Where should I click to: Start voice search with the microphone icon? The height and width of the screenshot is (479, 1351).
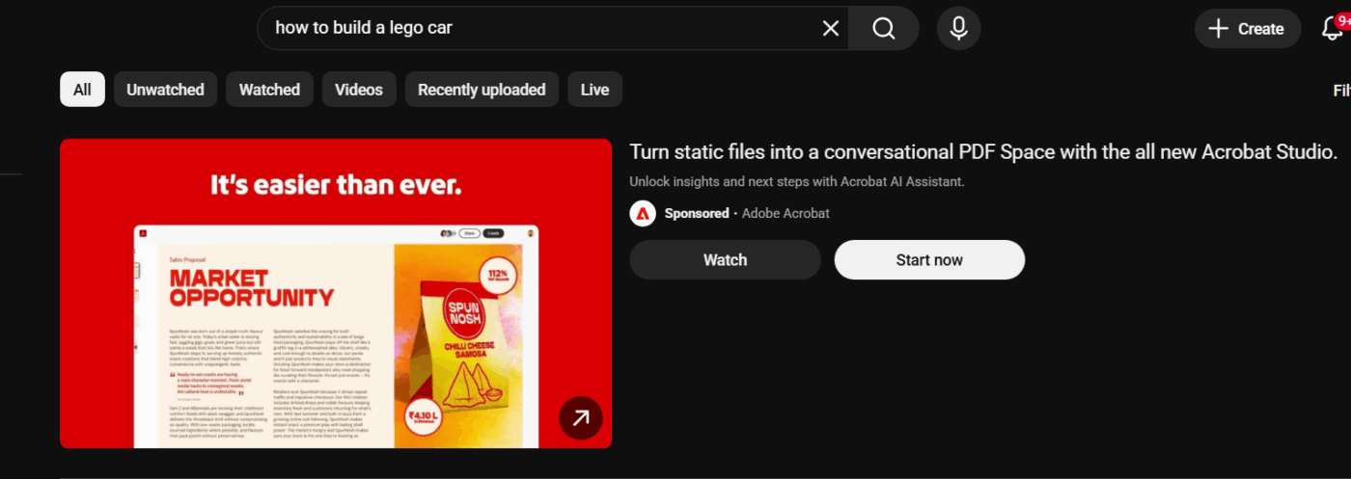click(958, 28)
